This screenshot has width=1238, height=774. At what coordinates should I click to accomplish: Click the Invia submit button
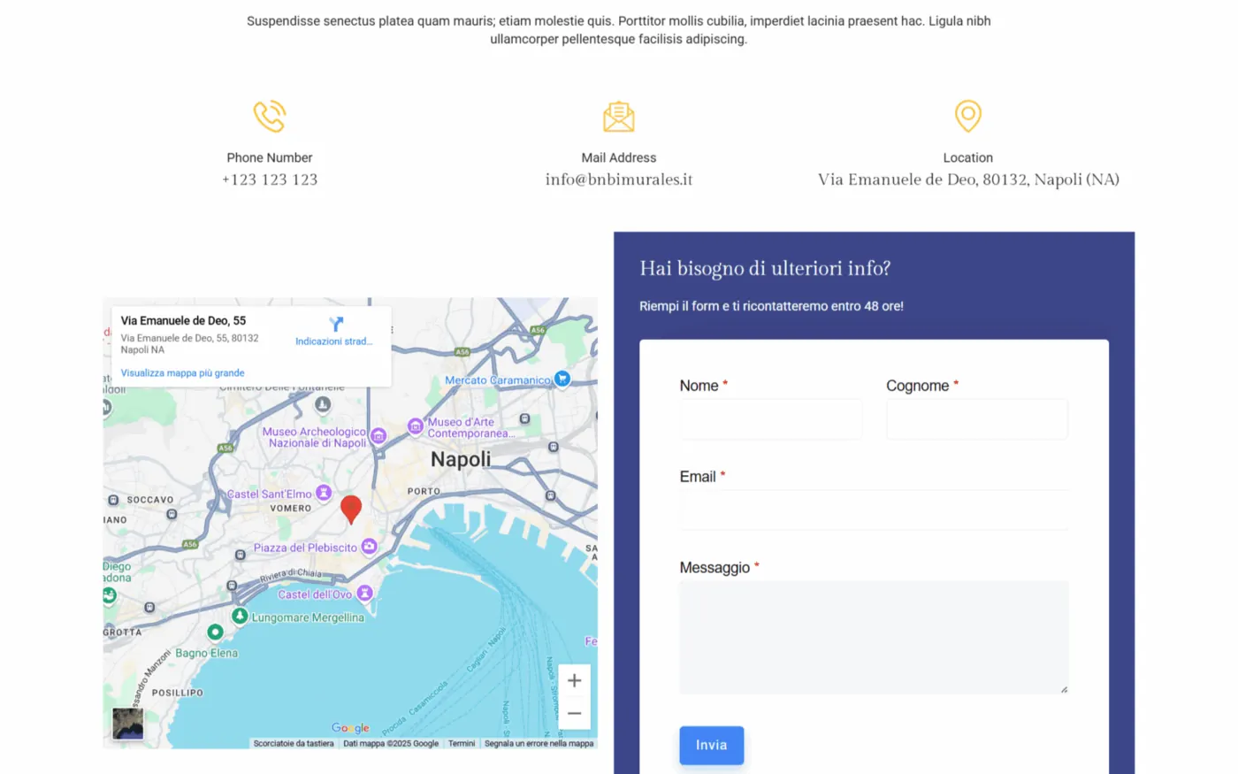pyautogui.click(x=712, y=746)
